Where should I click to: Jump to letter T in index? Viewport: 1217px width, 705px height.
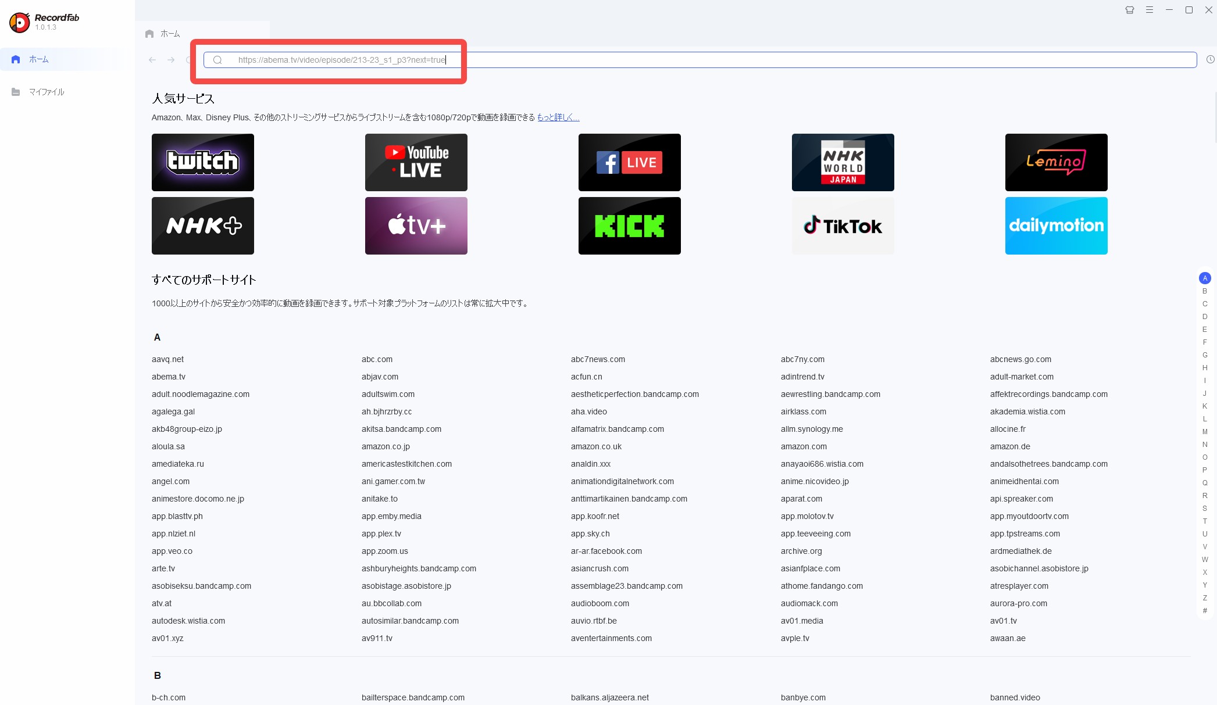[1205, 521]
